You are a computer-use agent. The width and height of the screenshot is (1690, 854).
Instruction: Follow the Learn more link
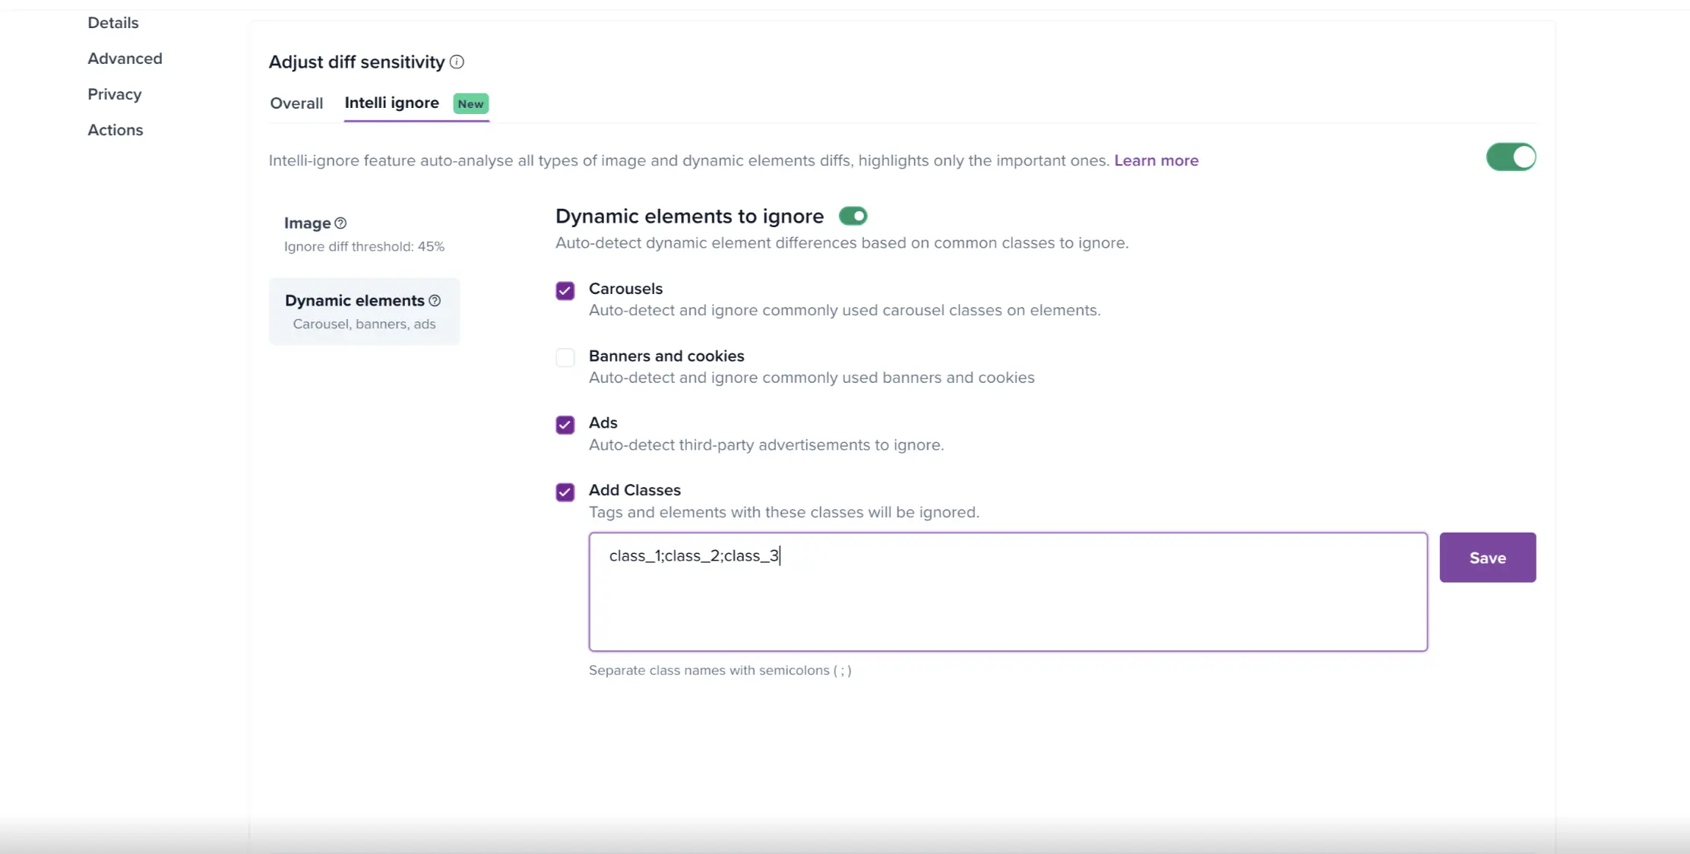pyautogui.click(x=1156, y=160)
